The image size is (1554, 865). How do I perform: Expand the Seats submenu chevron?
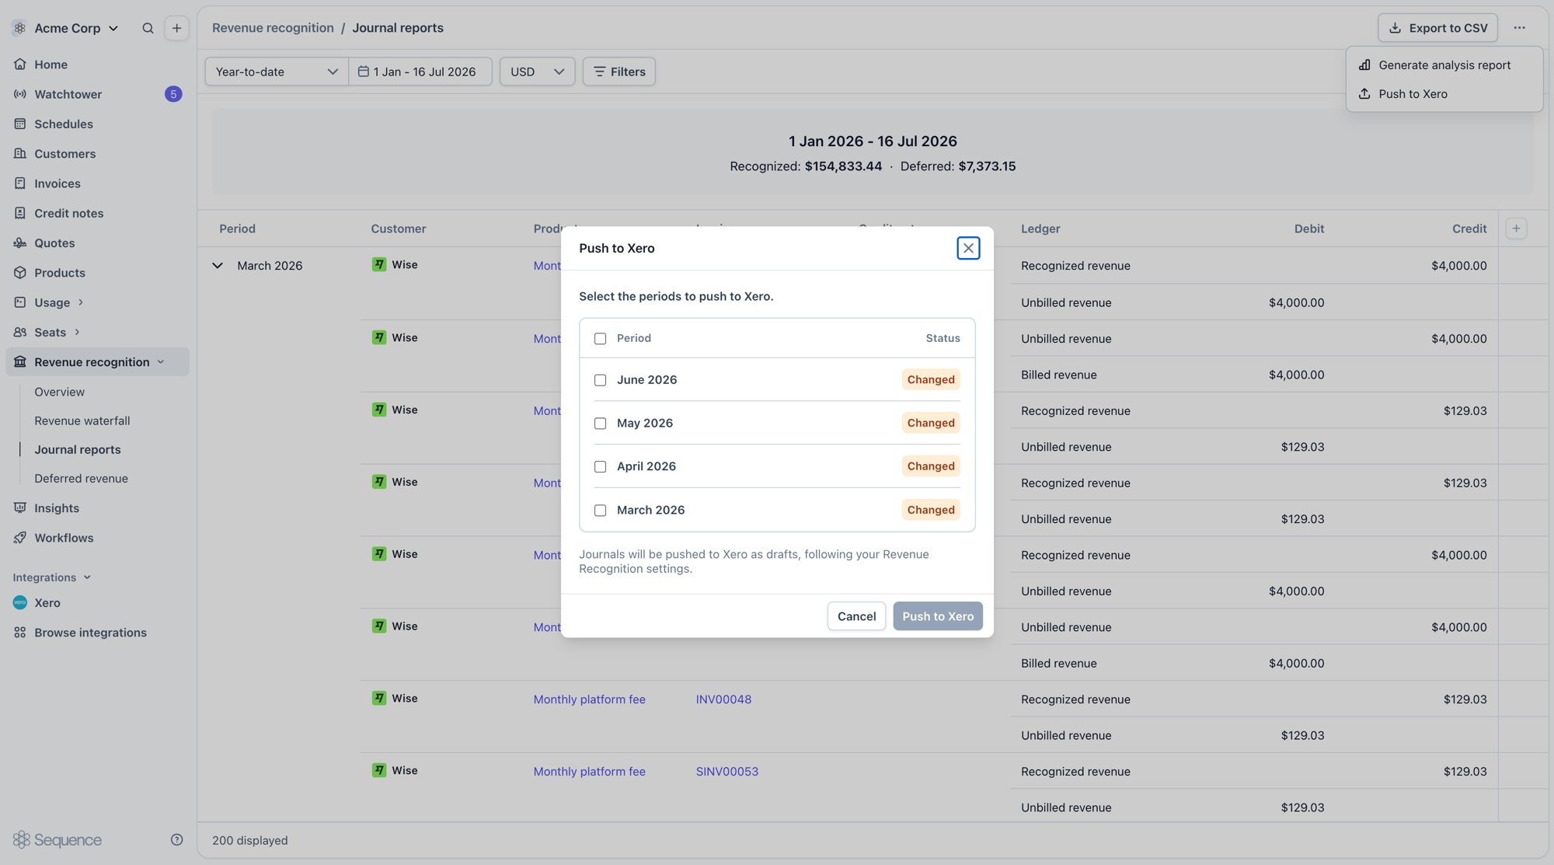click(x=77, y=332)
